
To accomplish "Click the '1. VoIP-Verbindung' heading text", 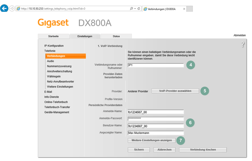I will click(110, 46).
